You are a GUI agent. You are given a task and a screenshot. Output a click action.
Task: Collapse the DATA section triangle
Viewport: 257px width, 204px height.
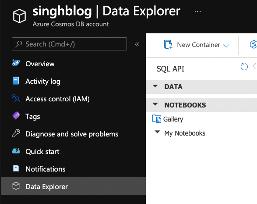pos(155,86)
